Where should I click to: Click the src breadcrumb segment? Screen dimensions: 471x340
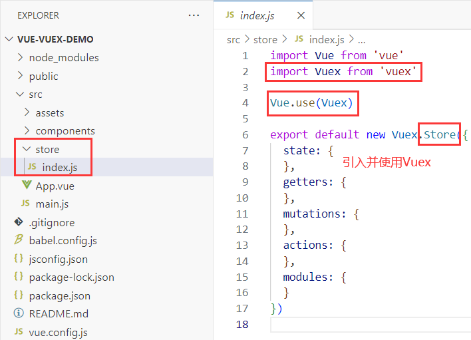234,39
